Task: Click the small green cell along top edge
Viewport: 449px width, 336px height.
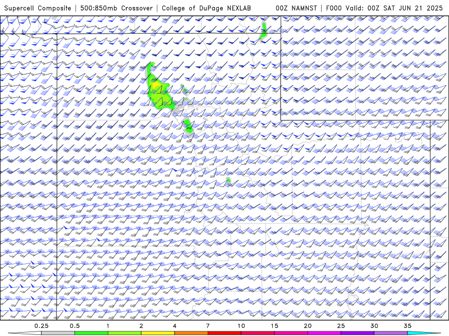Action: [264, 31]
